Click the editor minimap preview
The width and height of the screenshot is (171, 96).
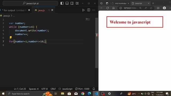(88, 19)
